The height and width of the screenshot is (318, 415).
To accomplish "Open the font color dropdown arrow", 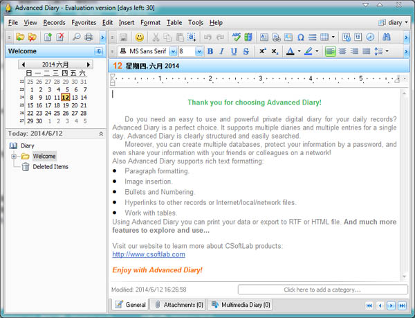I will coord(298,51).
